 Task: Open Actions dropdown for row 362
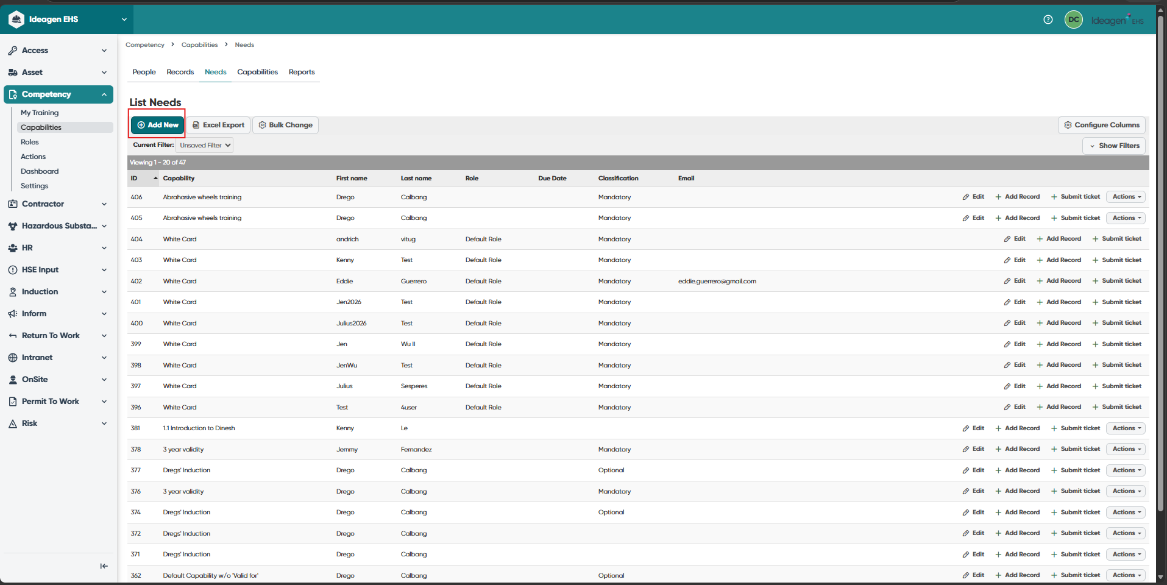coord(1126,575)
